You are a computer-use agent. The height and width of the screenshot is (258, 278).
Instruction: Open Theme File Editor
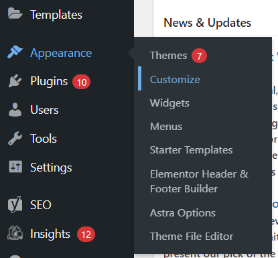pos(192,237)
